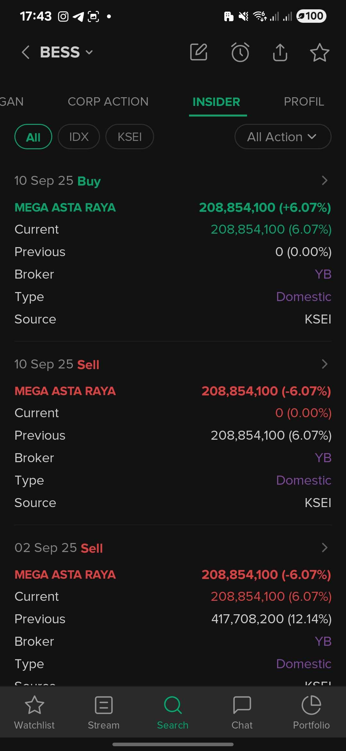Viewport: 346px width, 751px height.
Task: Select the All filter chip
Action: click(x=33, y=137)
